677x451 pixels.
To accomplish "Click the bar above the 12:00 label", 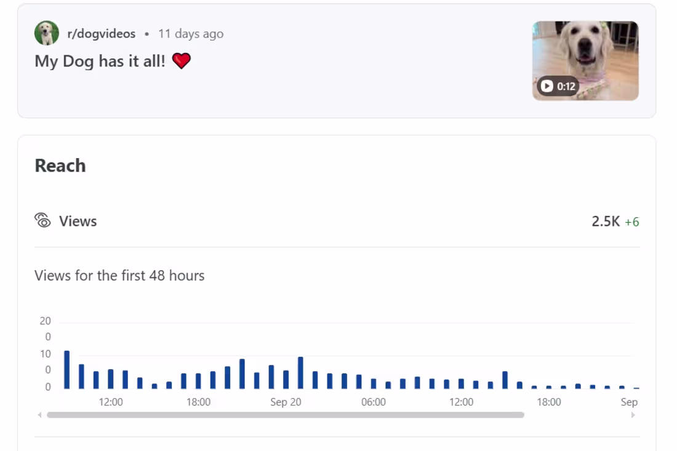I will [111, 379].
